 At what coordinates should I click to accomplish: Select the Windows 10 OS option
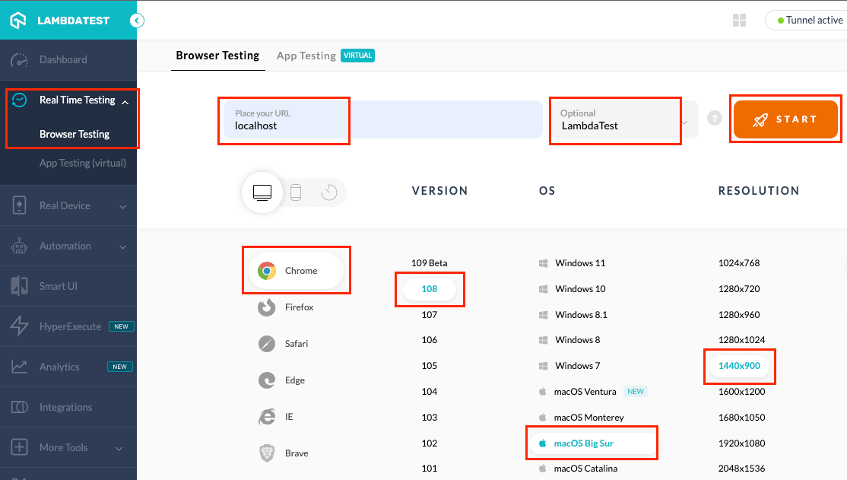click(x=579, y=289)
